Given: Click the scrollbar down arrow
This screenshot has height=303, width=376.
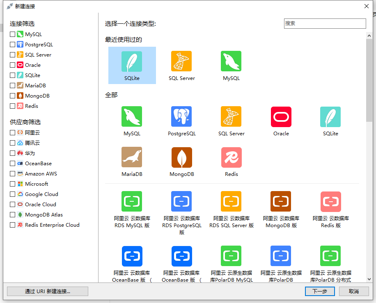Looking at the screenshot, I should coord(369,279).
